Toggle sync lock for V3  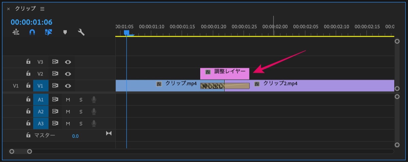point(55,62)
